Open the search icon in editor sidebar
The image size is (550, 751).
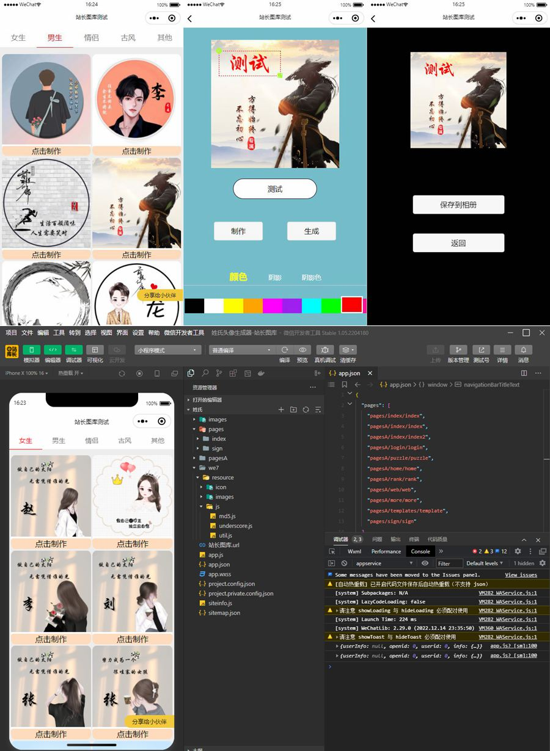(x=205, y=373)
